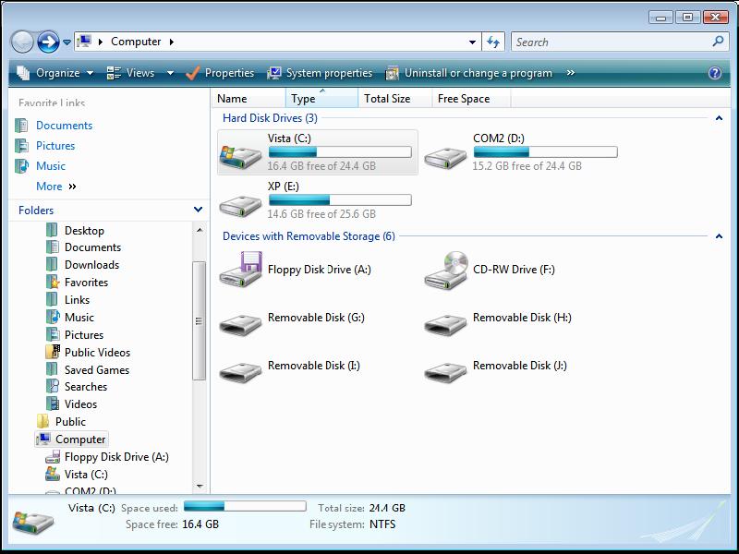The height and width of the screenshot is (554, 739).
Task: Select Searches in the folder tree
Action: pyautogui.click(x=86, y=387)
